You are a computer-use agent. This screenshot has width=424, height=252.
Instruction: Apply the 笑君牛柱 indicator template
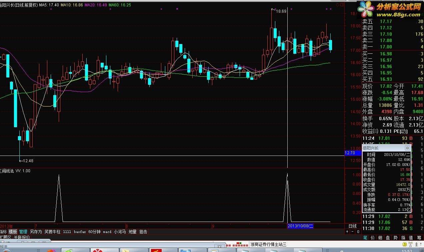pyautogui.click(x=53, y=231)
